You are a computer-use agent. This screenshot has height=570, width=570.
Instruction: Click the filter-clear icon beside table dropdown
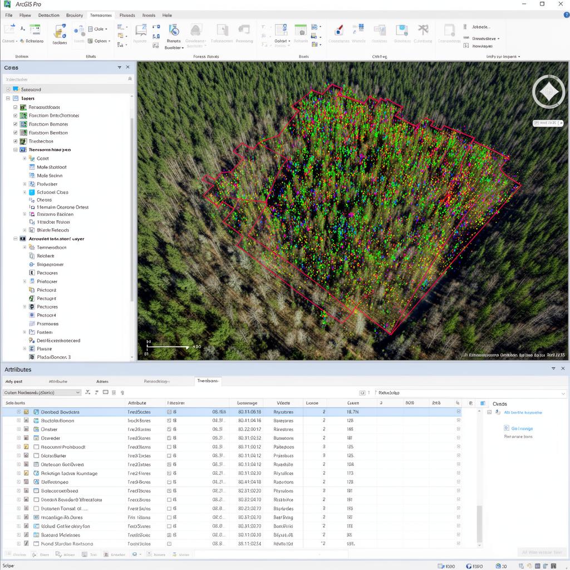tap(87, 392)
